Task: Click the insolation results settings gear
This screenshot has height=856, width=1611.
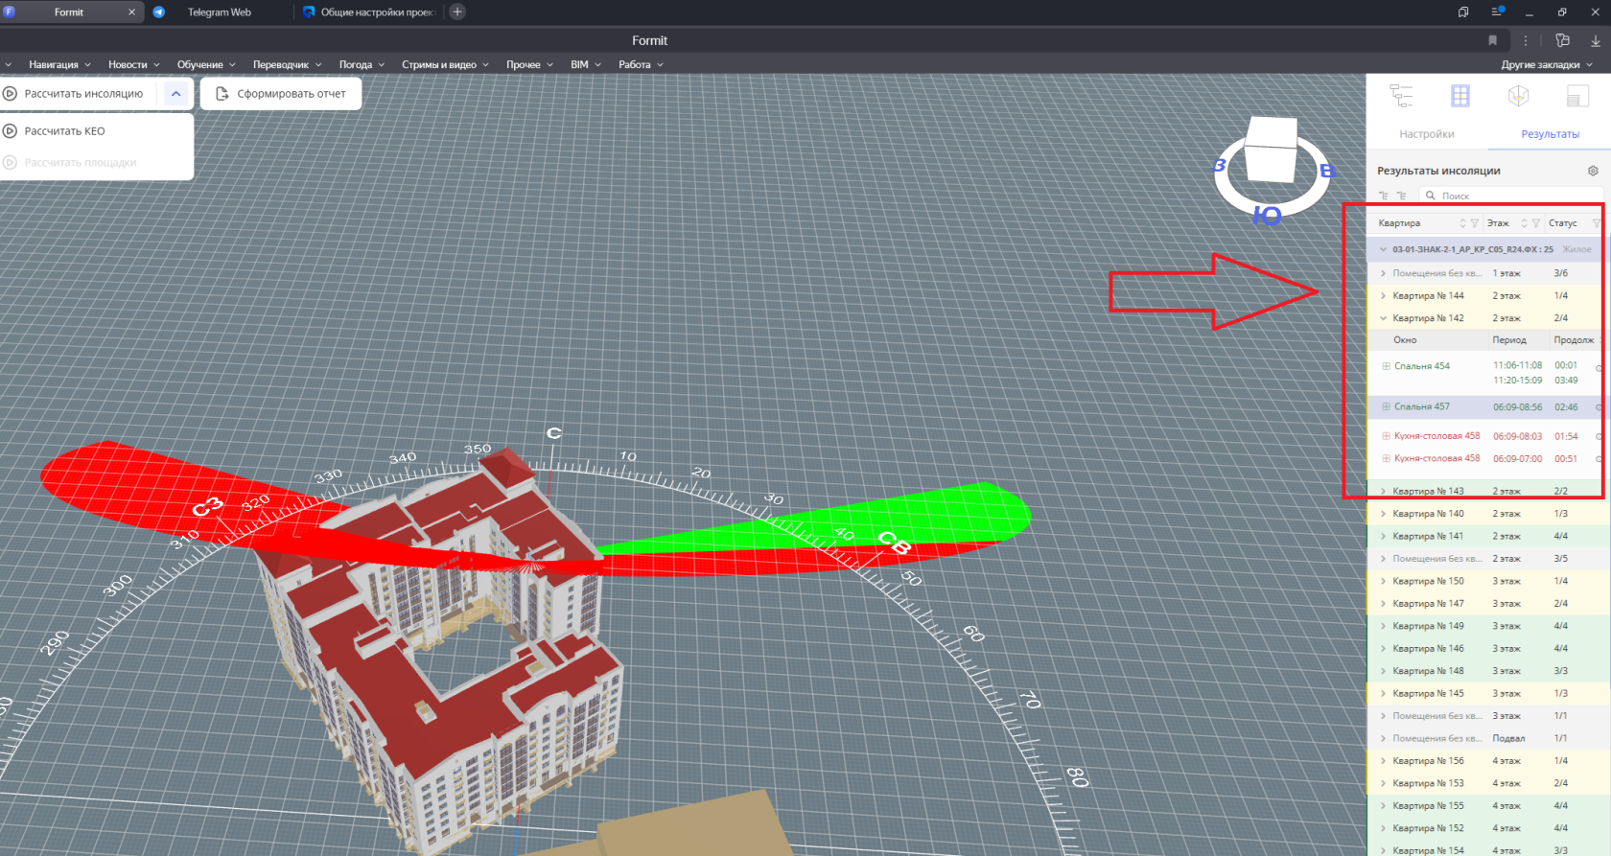Action: tap(1593, 171)
